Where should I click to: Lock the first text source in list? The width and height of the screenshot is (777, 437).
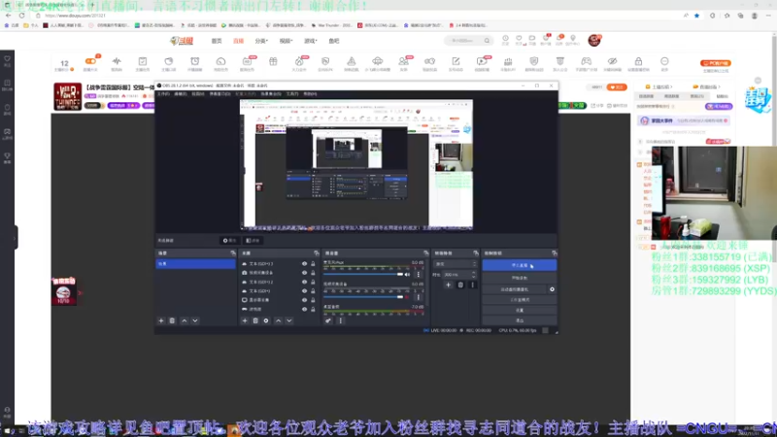click(x=313, y=264)
